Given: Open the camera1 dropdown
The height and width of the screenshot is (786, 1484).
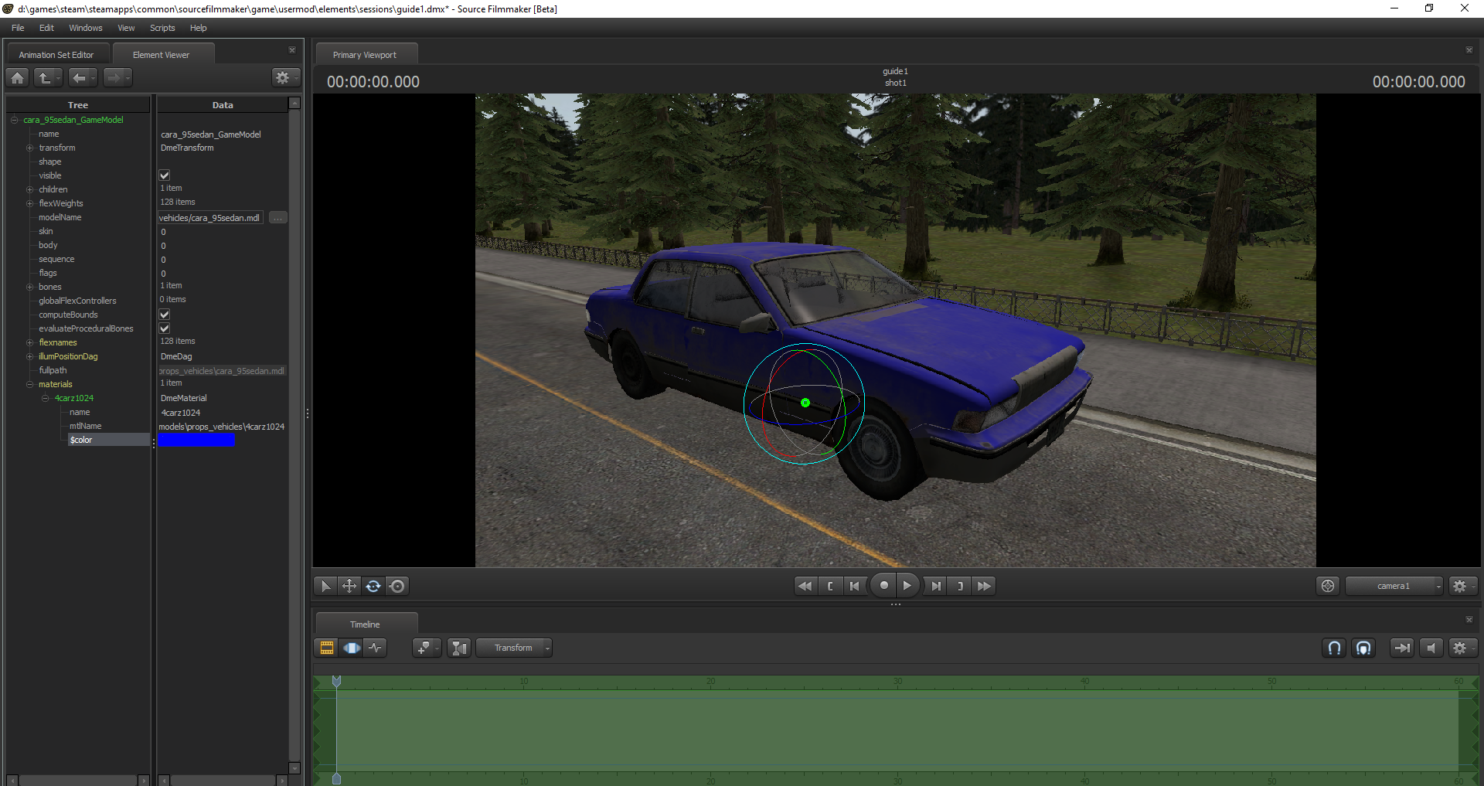Looking at the screenshot, I should [1394, 586].
